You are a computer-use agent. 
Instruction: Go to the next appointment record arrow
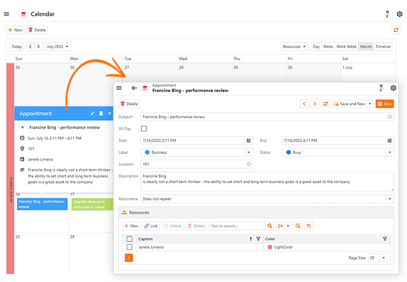(315, 104)
